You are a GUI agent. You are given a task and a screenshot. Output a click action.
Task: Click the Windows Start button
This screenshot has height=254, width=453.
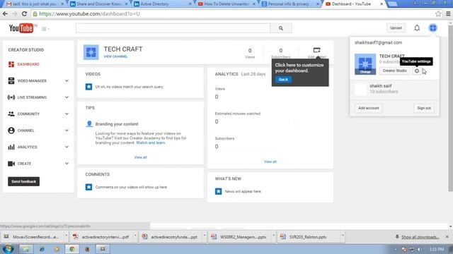pos(8,249)
